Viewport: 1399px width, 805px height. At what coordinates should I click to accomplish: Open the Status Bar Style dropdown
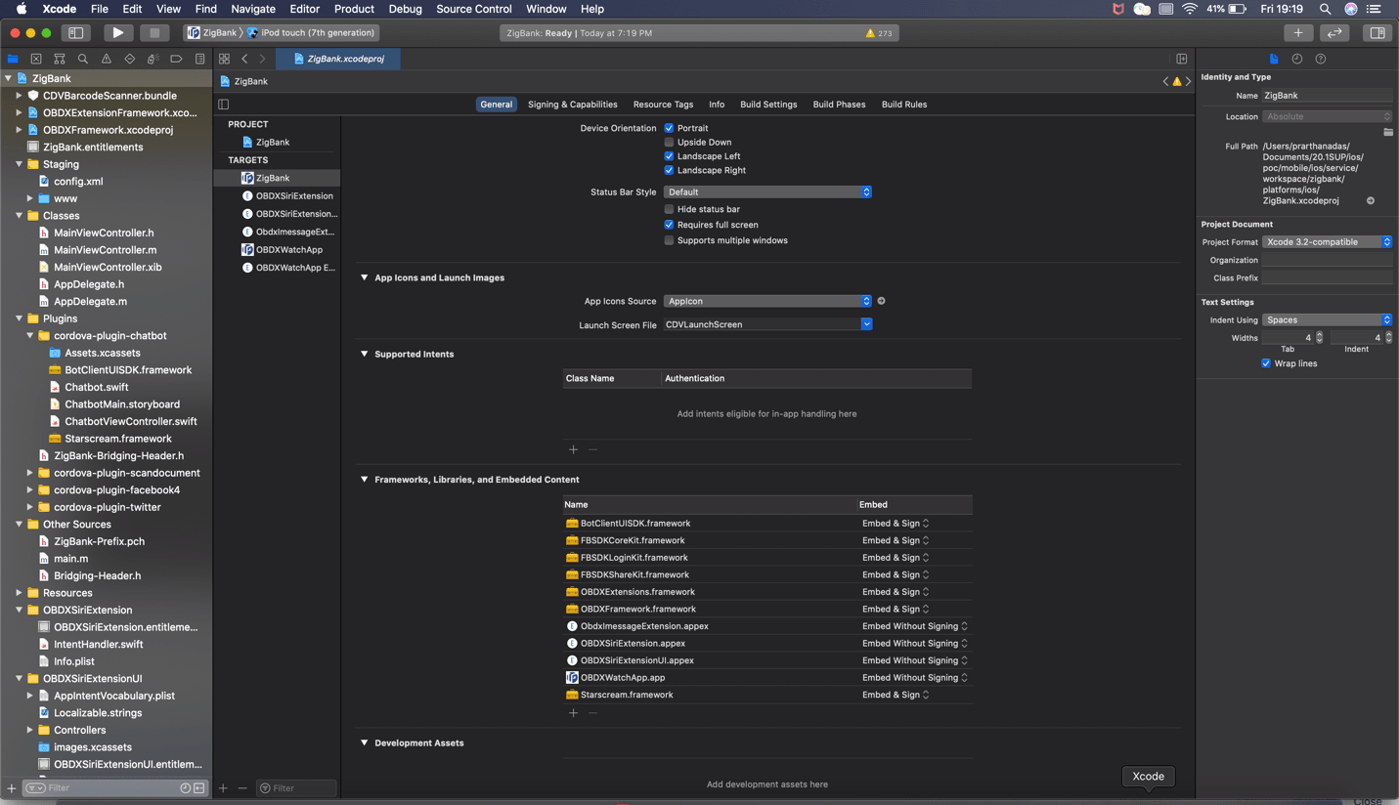(767, 192)
